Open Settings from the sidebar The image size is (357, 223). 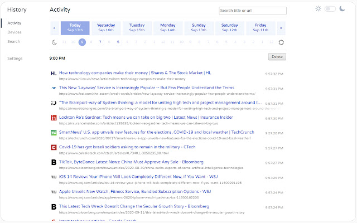[x=15, y=59]
